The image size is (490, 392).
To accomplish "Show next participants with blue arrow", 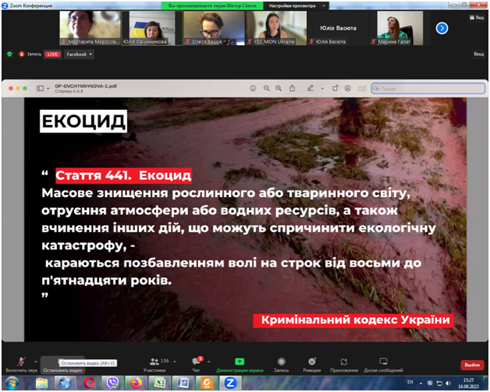I will coord(441,28).
